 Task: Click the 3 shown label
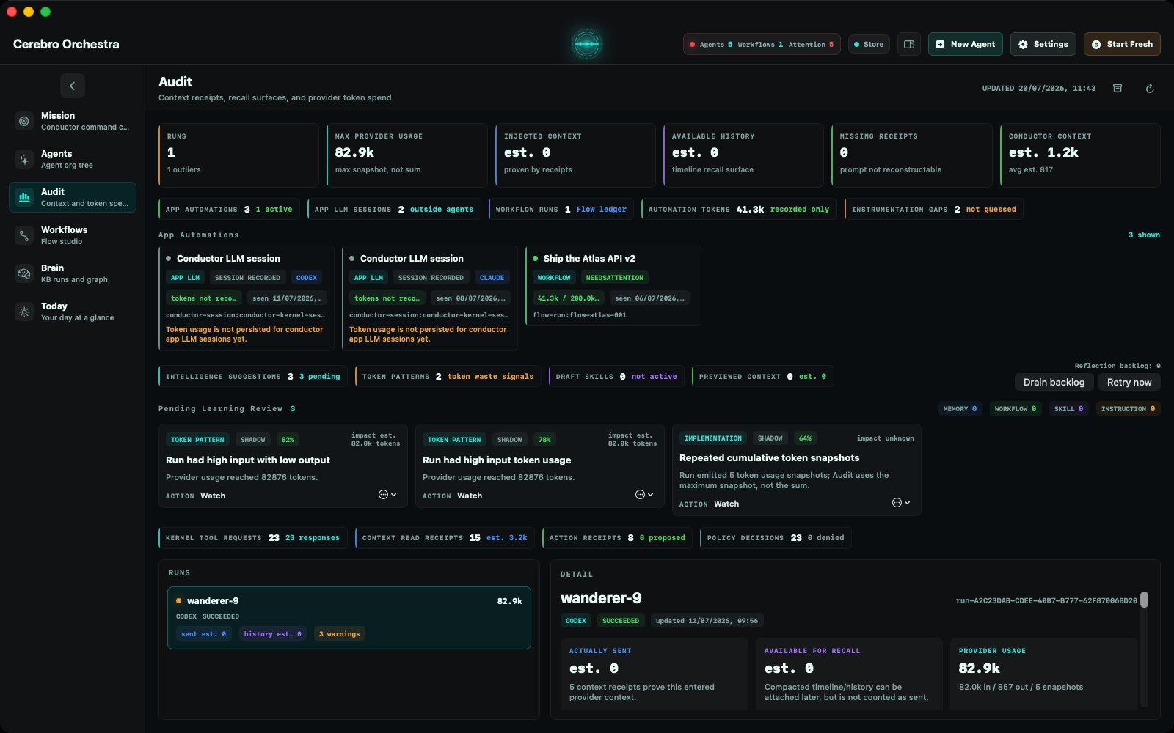click(1144, 235)
